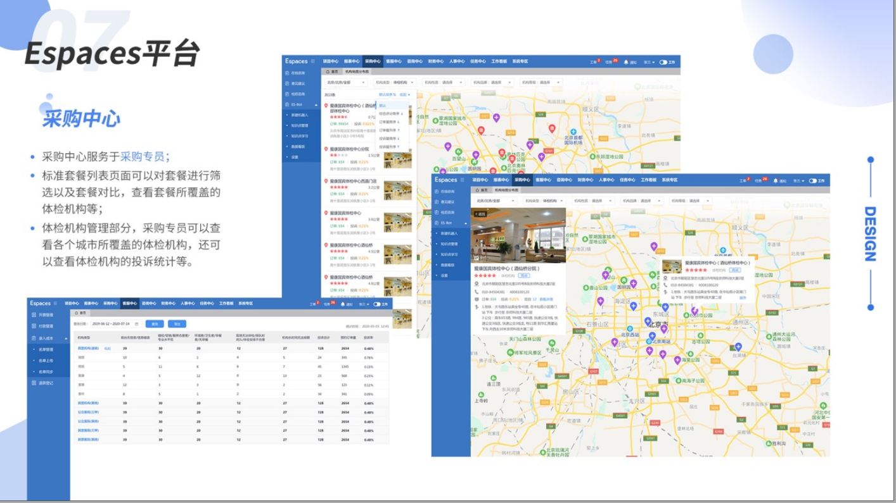The image size is (896, 503).
Task: Open 任务 badge 26 in institution detail map window
Action: tap(762, 180)
